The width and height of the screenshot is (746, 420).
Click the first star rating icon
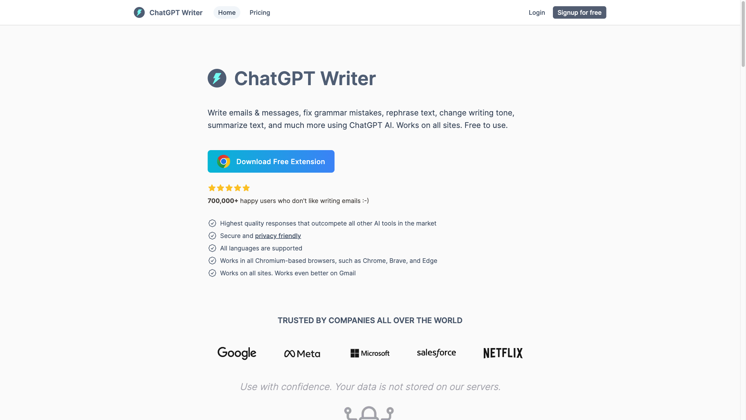point(212,188)
